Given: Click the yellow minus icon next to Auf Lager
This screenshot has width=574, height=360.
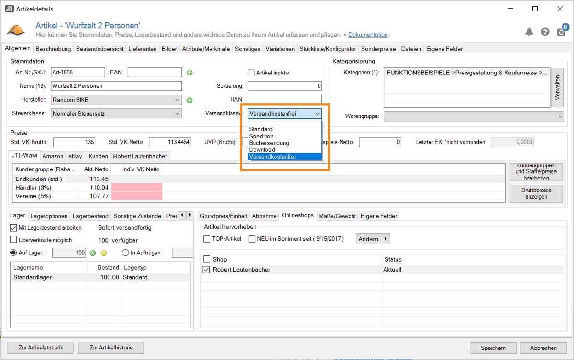Looking at the screenshot, I should click(103, 253).
